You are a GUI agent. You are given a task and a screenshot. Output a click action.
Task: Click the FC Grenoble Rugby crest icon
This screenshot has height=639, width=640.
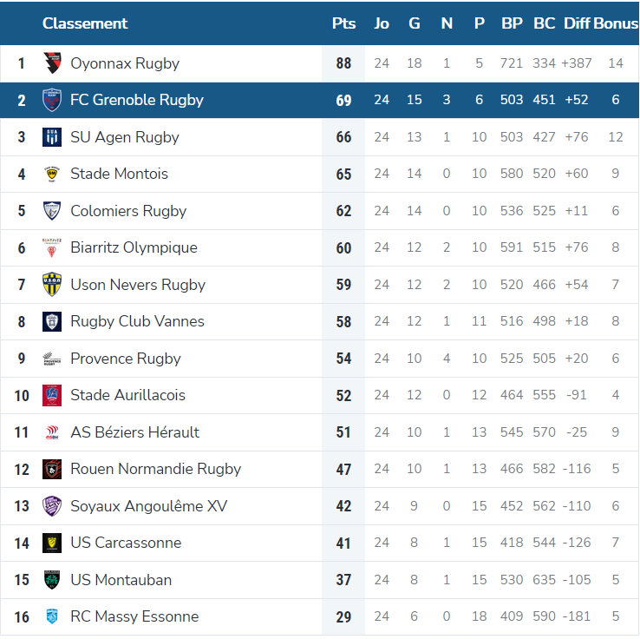tap(52, 100)
